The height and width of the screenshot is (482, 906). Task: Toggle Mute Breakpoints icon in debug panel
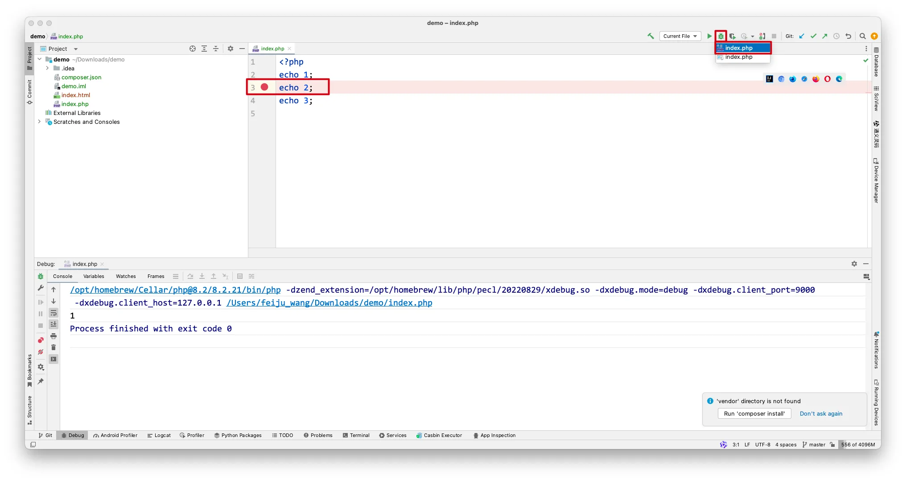pyautogui.click(x=41, y=352)
